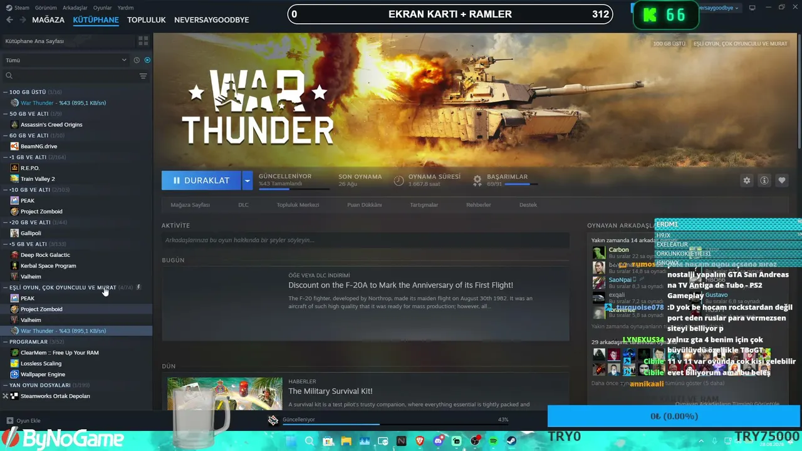Open the NEVERSAYGOODBYE profile tab

212,20
